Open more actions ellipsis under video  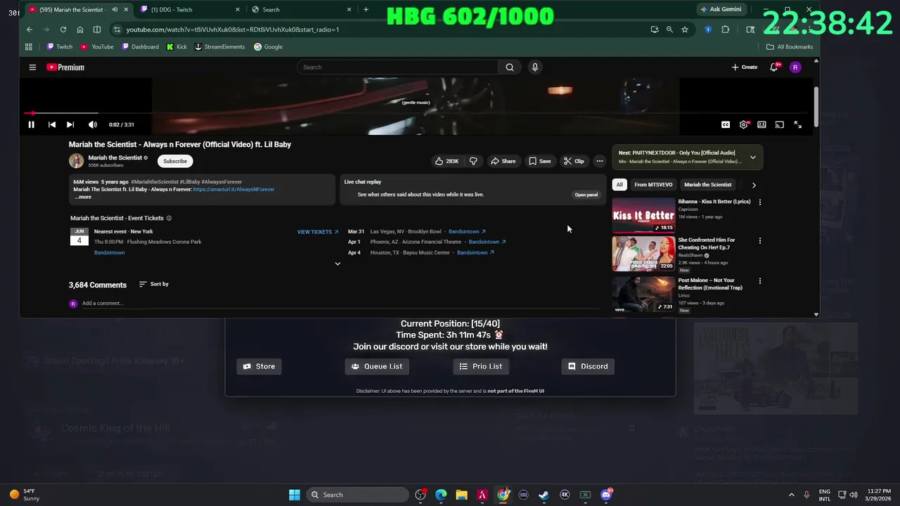coord(600,161)
